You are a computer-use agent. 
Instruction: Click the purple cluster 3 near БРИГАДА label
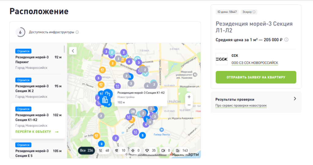pyautogui.click(x=98, y=78)
